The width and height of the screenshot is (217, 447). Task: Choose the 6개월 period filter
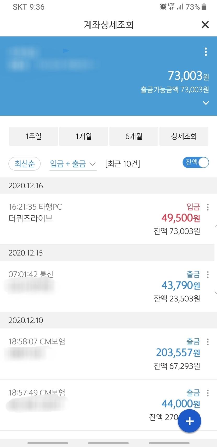(x=134, y=136)
